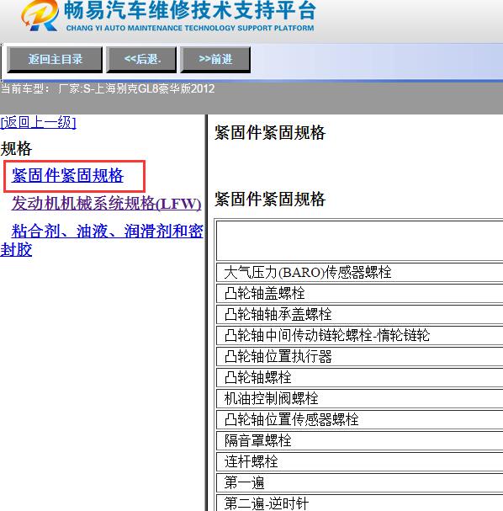The image size is (503, 511).
Task: Click the vehicle model text S-上海别克GL8豪华版2012
Action: coord(149,88)
